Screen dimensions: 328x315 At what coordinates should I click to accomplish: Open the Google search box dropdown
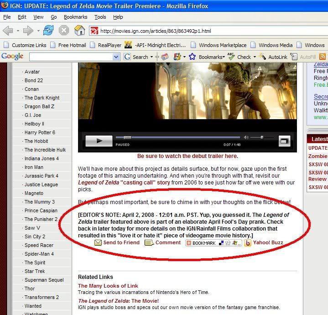pos(116,57)
